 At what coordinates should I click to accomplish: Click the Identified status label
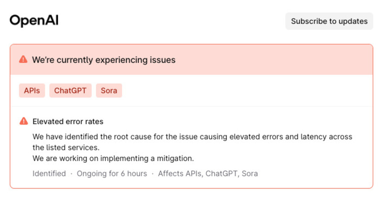pyautogui.click(x=49, y=174)
